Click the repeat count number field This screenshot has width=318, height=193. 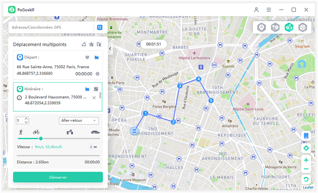click(x=20, y=121)
